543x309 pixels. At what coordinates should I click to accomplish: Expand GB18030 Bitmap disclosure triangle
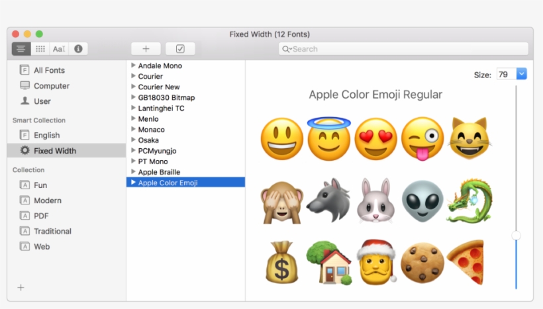[133, 97]
